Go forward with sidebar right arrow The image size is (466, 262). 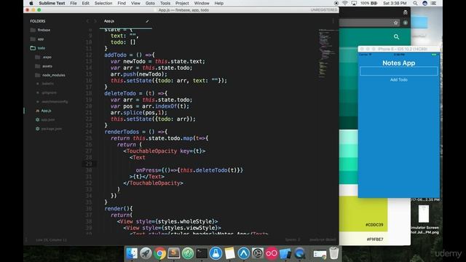(x=95, y=21)
